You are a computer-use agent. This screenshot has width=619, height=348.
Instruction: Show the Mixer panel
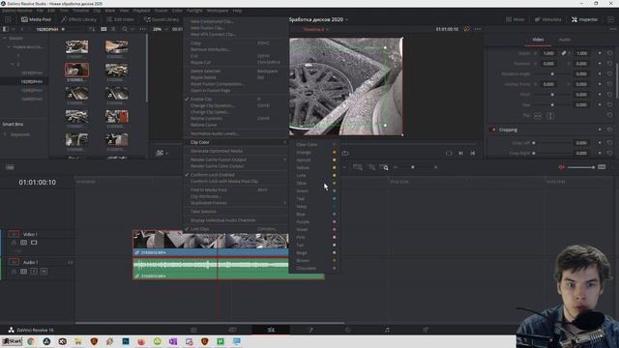point(516,19)
